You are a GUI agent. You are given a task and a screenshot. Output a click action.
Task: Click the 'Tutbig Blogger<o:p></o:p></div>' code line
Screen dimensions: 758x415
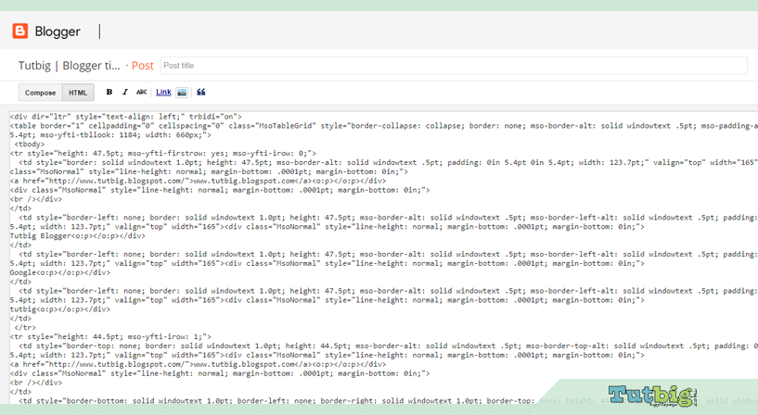[x=77, y=236]
